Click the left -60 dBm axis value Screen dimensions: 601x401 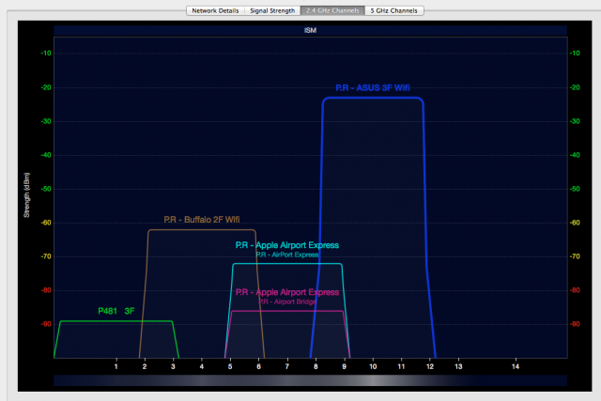(x=46, y=223)
